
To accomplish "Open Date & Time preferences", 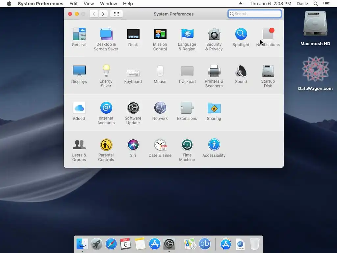I will click(x=160, y=148).
